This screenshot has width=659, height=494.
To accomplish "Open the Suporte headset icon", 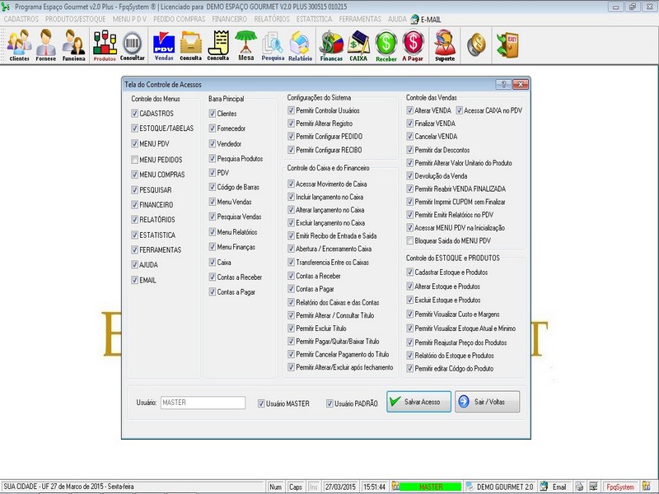I will 445,45.
